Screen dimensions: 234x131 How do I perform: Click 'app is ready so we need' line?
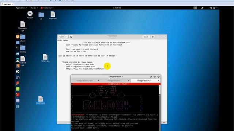(x=87, y=56)
